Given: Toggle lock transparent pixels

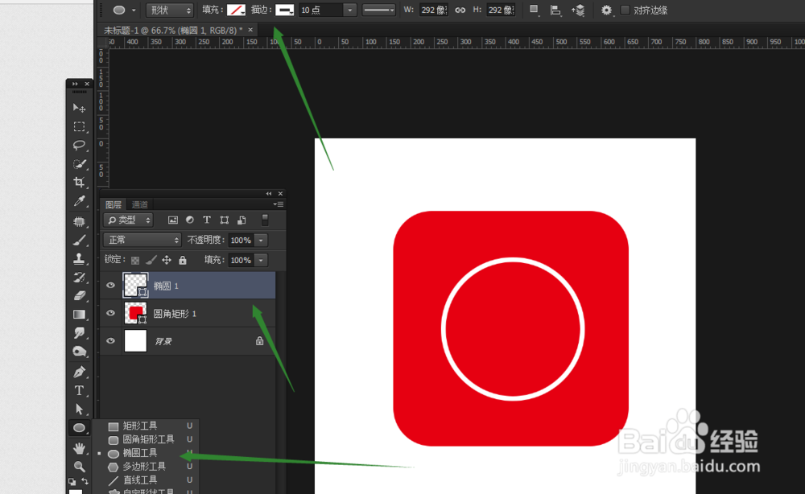Looking at the screenshot, I should coord(135,260).
